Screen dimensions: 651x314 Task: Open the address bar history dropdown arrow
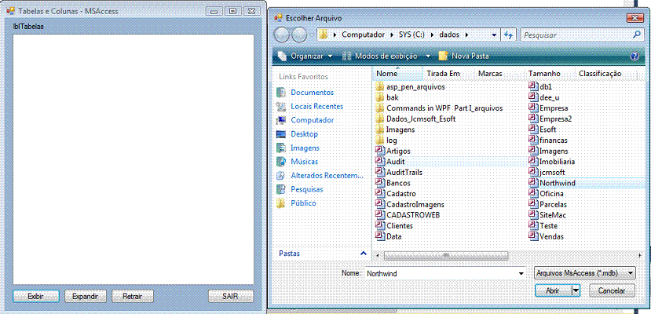pos(494,35)
